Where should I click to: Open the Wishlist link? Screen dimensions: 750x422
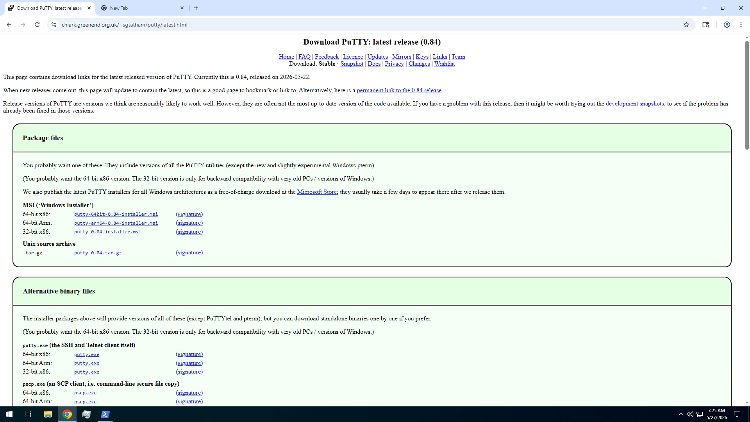coord(445,64)
